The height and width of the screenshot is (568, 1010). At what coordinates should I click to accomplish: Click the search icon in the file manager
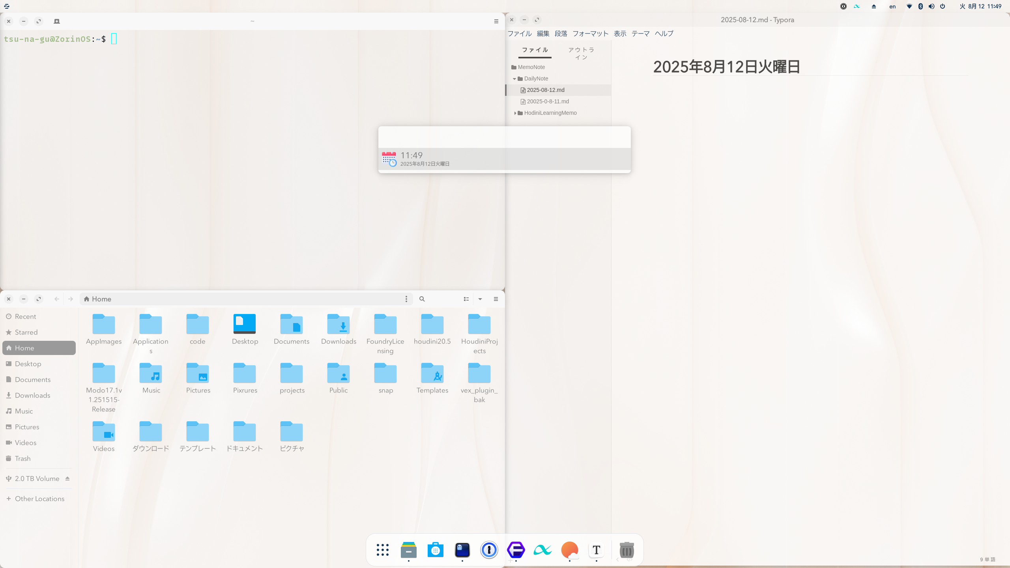(421, 299)
